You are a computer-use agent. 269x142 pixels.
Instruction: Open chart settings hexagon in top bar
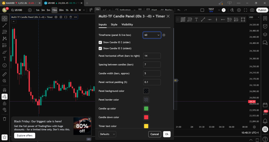tap(239, 10)
